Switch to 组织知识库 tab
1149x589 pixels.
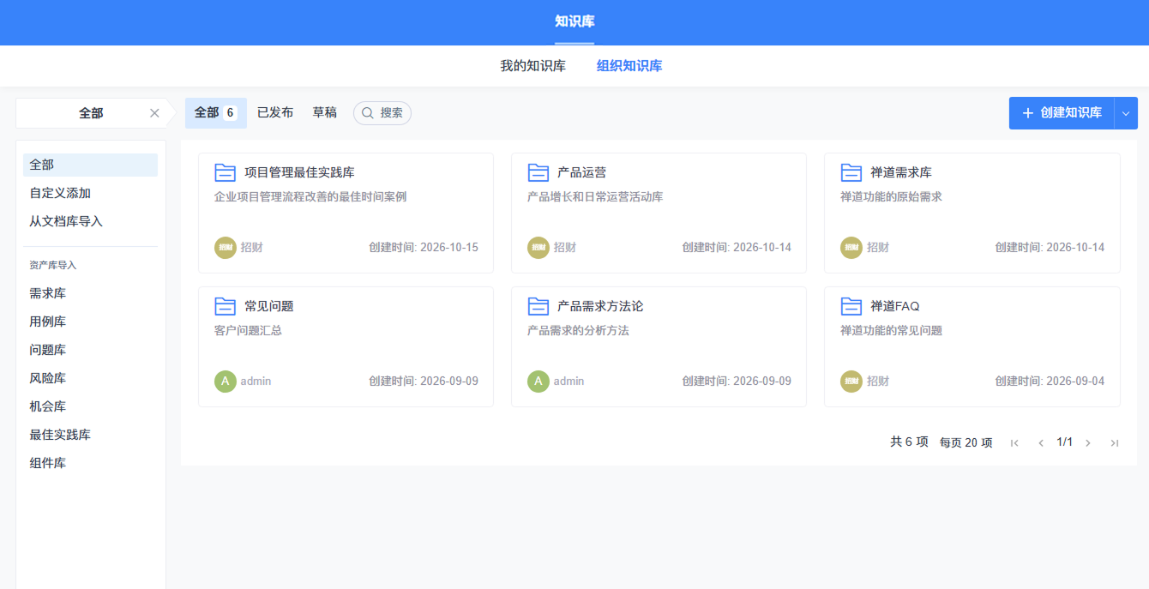point(629,66)
